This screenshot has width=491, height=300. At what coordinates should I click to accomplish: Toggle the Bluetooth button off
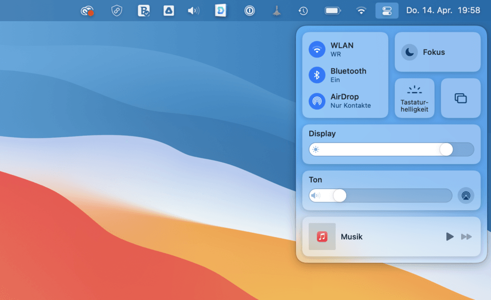click(317, 75)
